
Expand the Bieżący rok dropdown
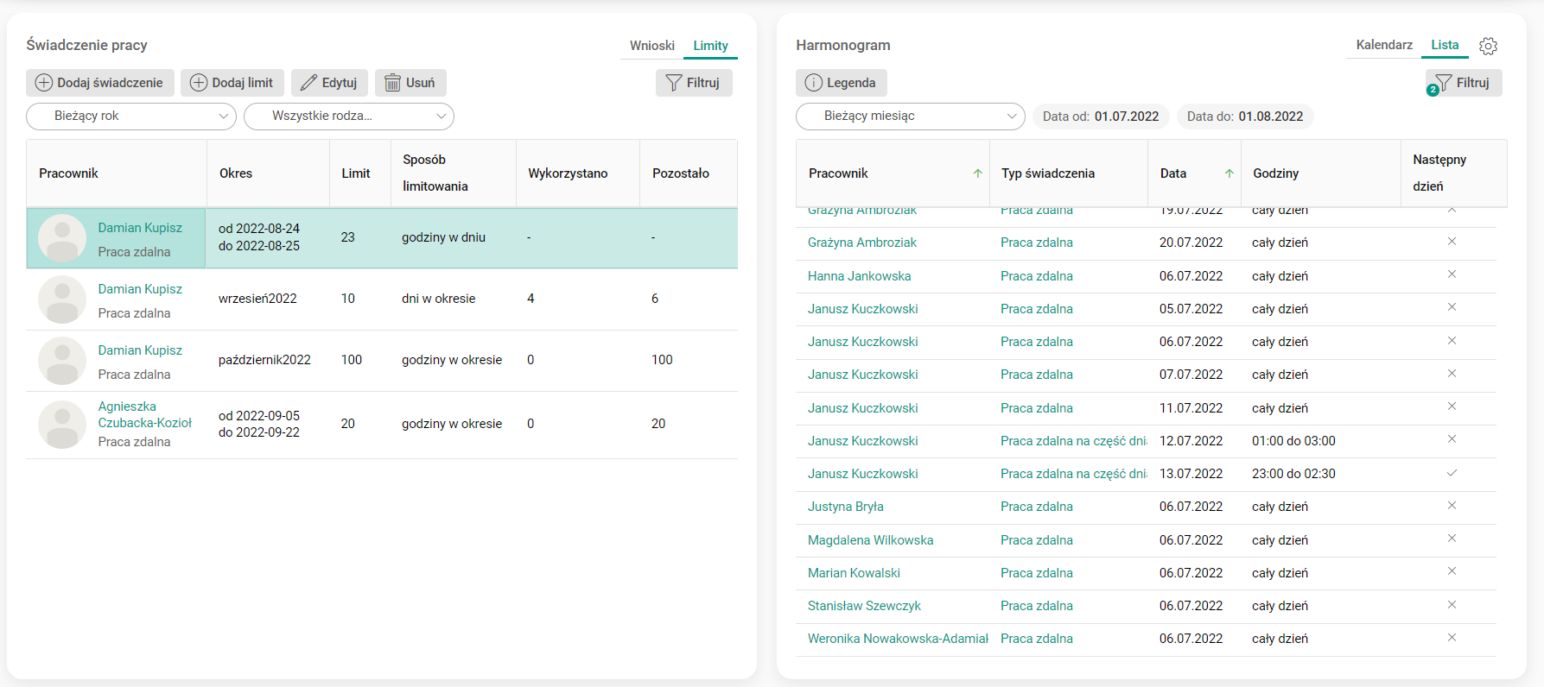point(131,117)
